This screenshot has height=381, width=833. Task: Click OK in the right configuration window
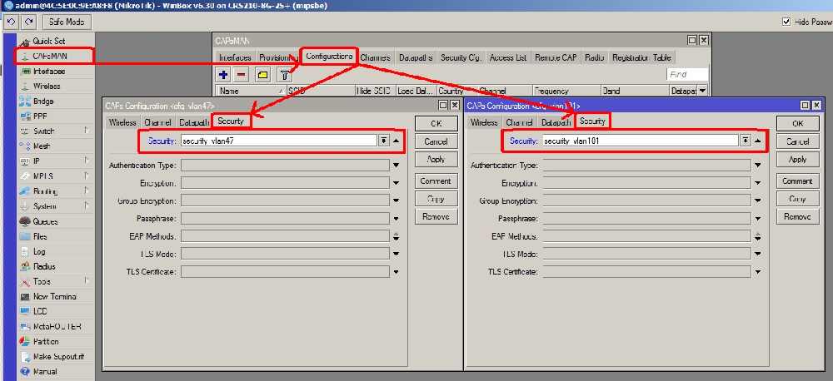click(x=797, y=124)
